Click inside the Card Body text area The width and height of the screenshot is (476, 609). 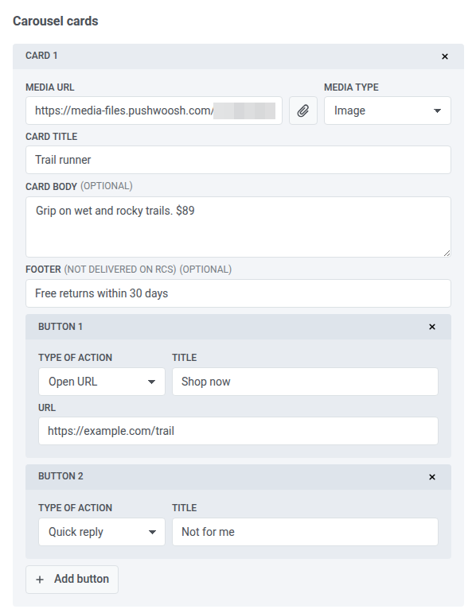pos(238,227)
